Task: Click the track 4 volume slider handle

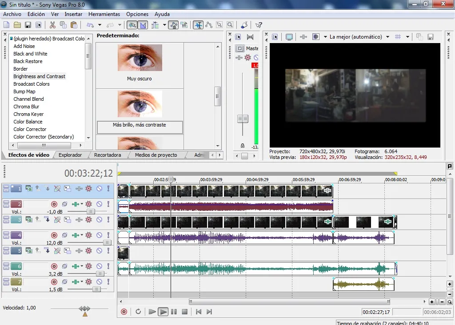Action: 107,243
